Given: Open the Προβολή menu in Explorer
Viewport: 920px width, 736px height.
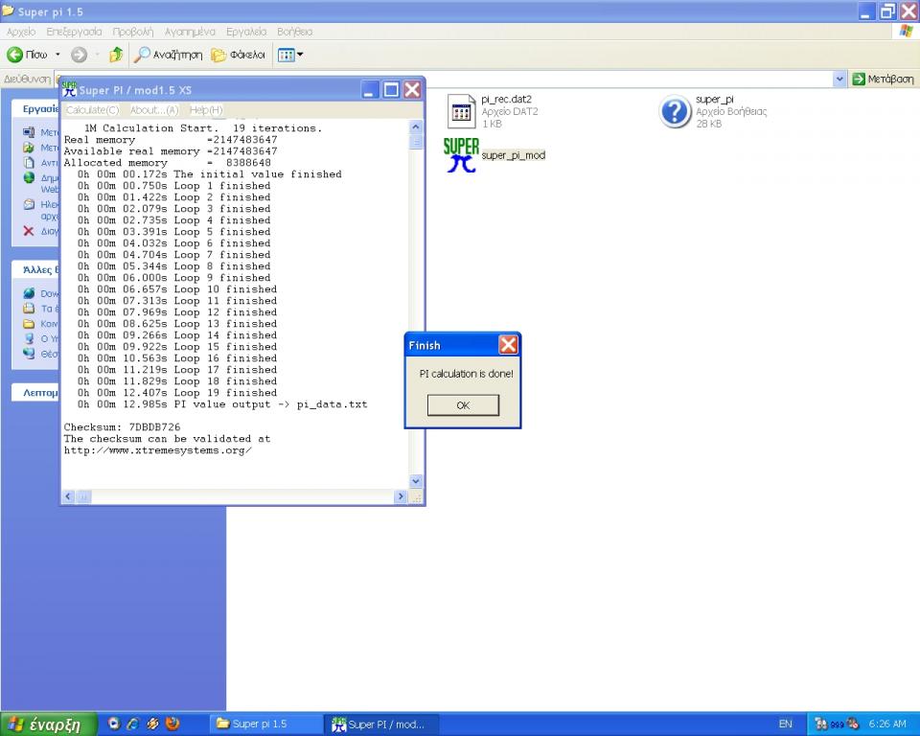Looking at the screenshot, I should [133, 32].
